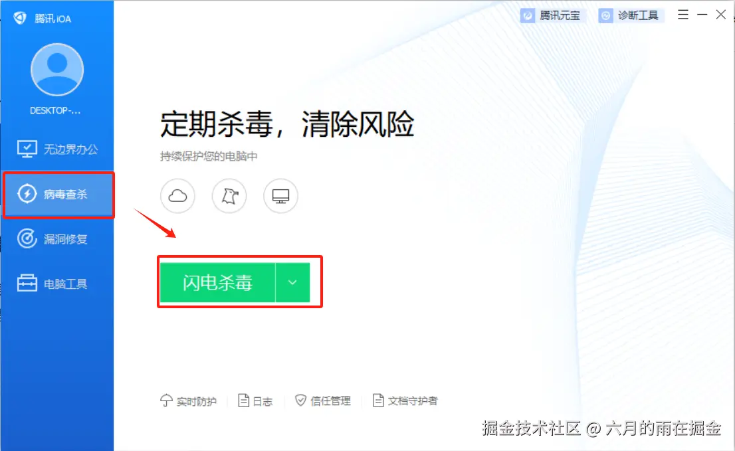Start the 闪电杀毒 scan
Viewport: 735px width, 451px height.
click(217, 282)
